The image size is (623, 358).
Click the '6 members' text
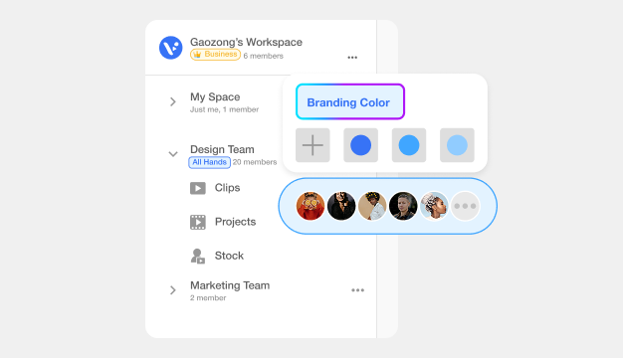coord(264,56)
